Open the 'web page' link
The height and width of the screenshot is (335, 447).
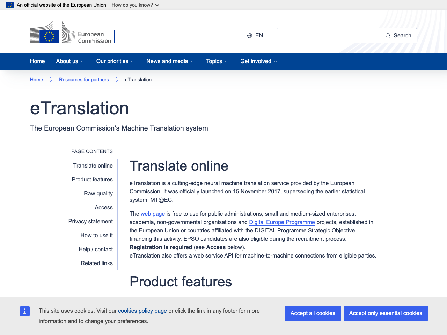153,214
